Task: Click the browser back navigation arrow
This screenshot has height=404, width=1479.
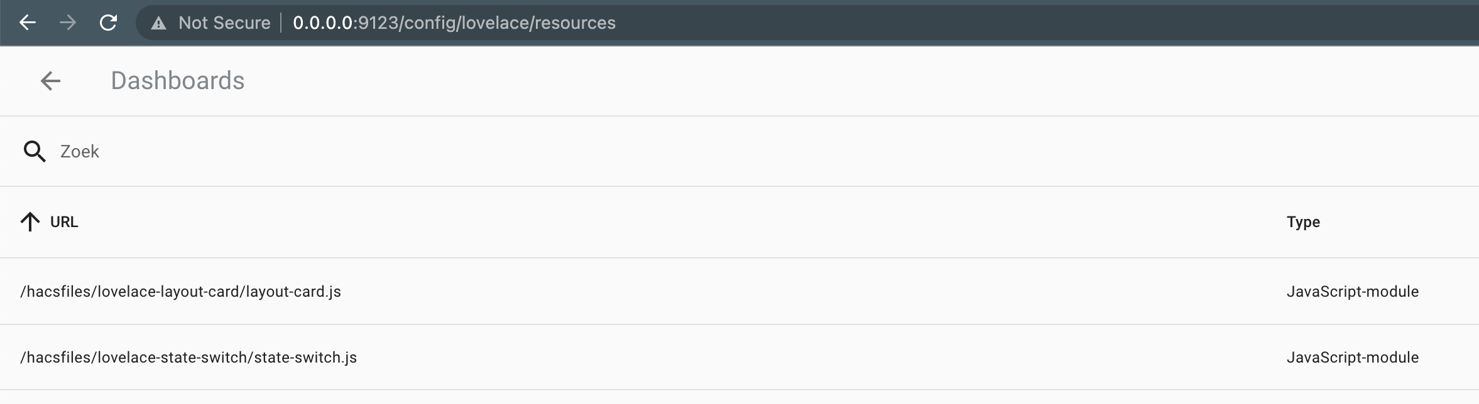Action: pyautogui.click(x=28, y=22)
